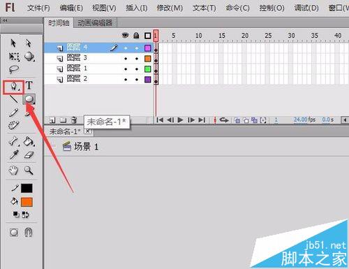Hide layer 图层 1 using its eye dot

pos(126,69)
